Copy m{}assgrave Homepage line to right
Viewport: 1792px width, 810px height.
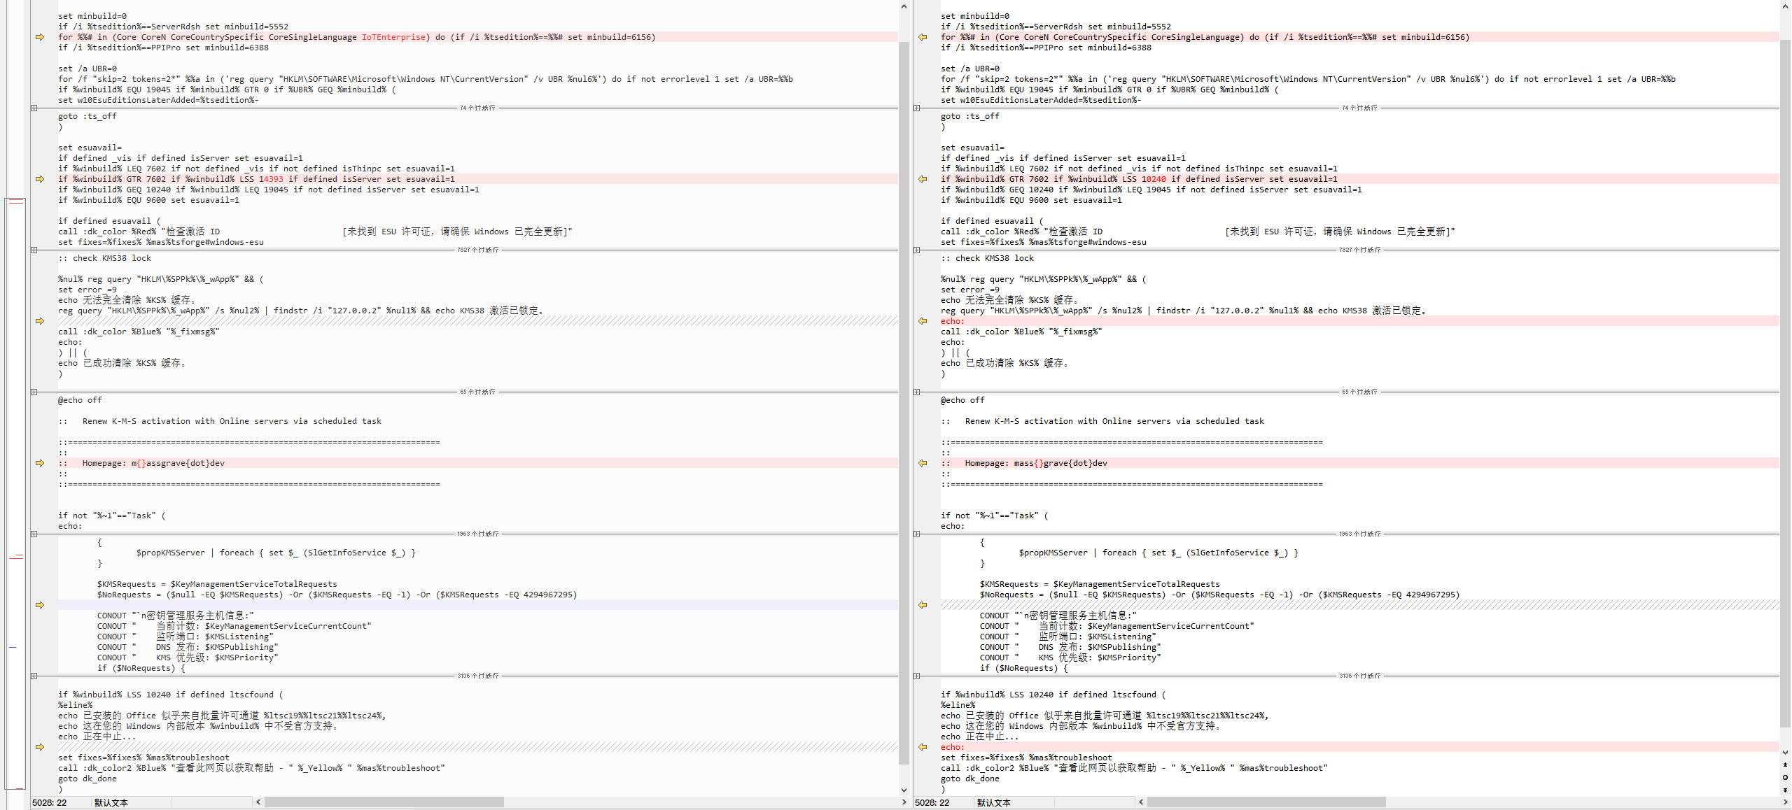(x=40, y=463)
